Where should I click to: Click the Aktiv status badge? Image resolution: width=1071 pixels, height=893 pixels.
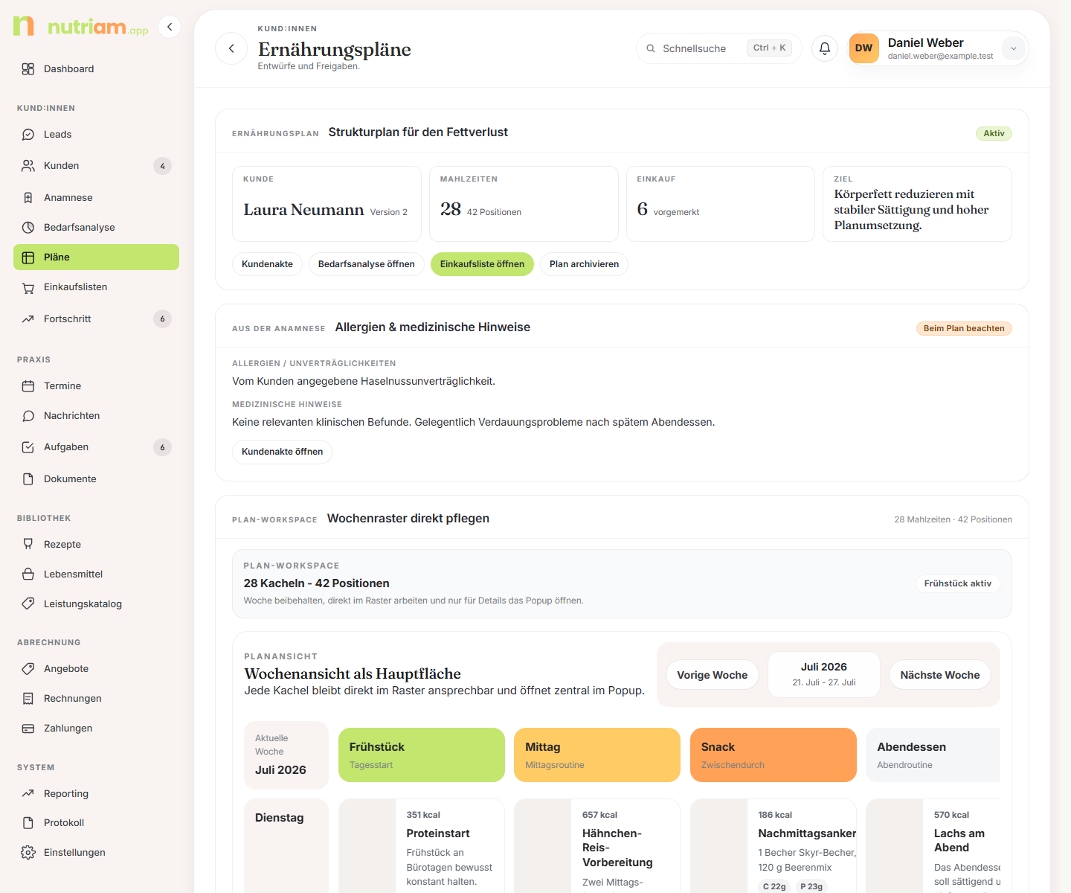pos(994,134)
